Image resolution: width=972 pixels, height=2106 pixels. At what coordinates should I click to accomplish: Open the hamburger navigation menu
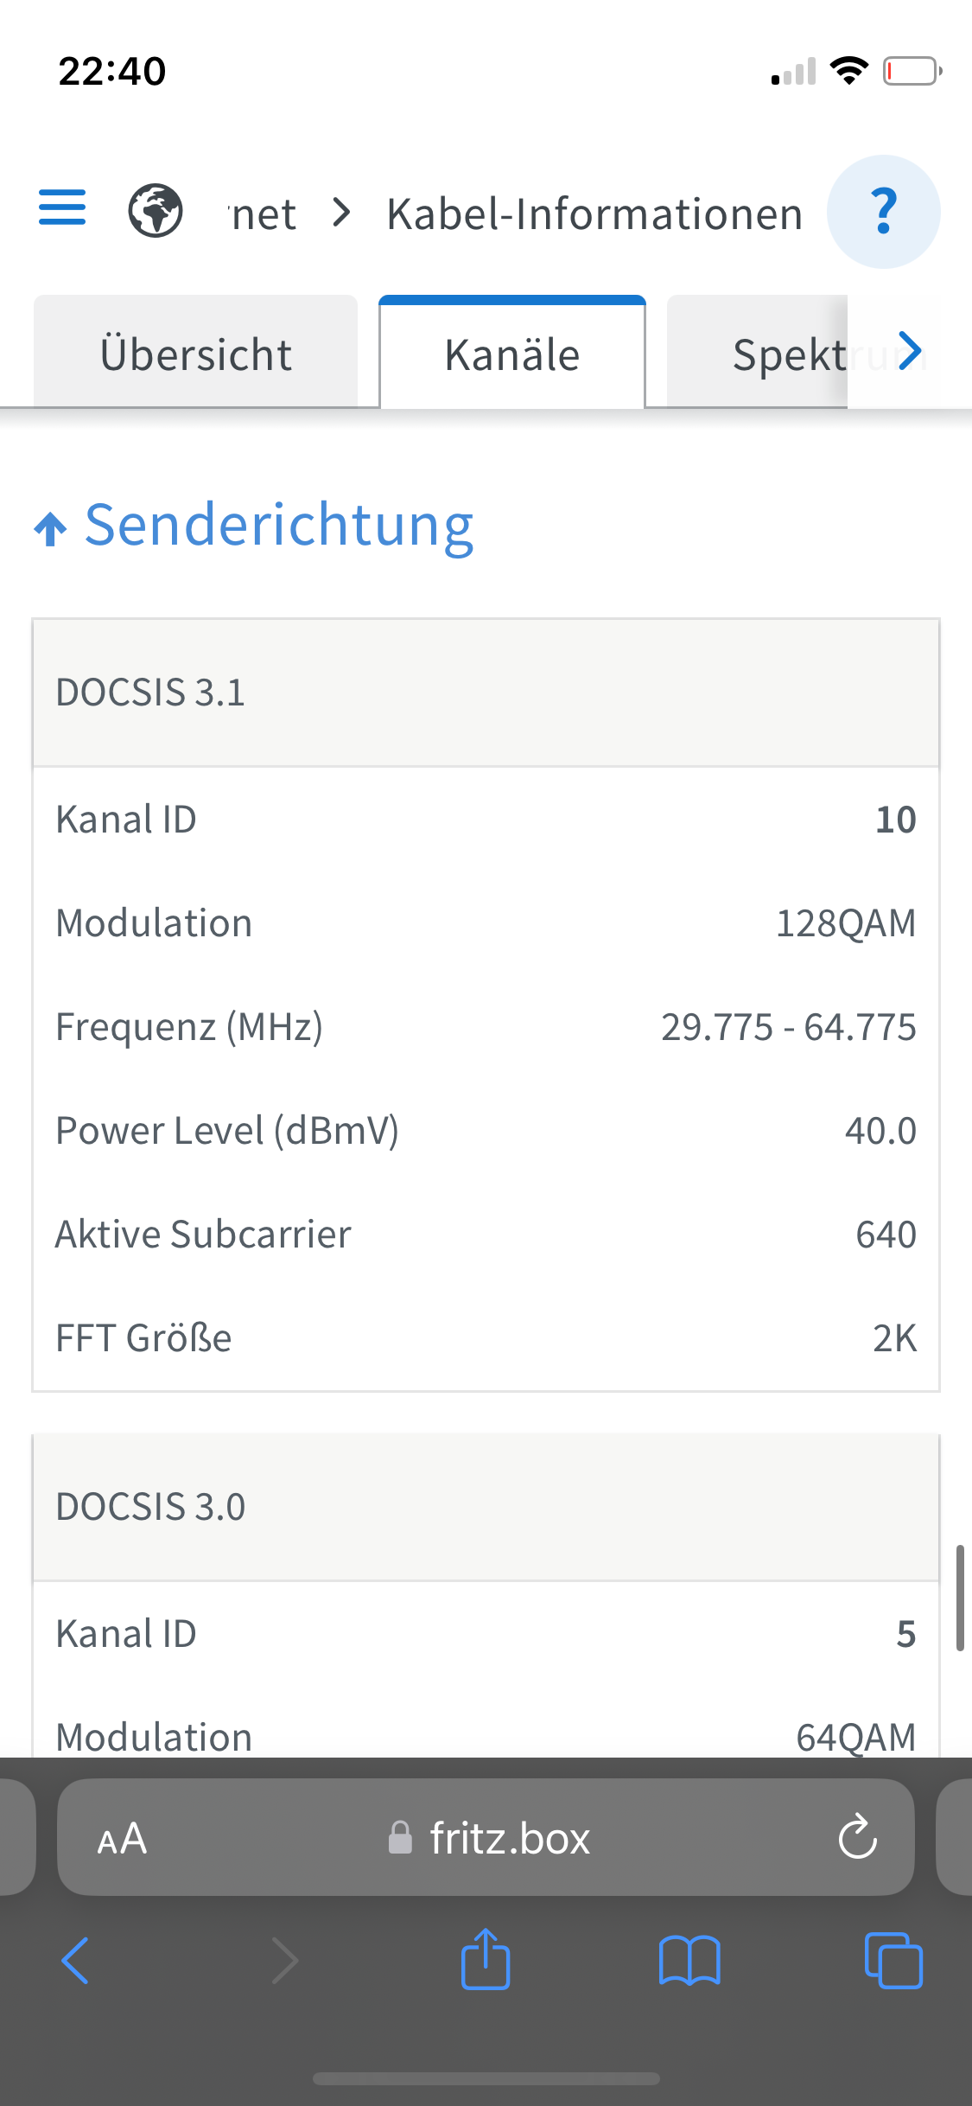[x=62, y=207]
